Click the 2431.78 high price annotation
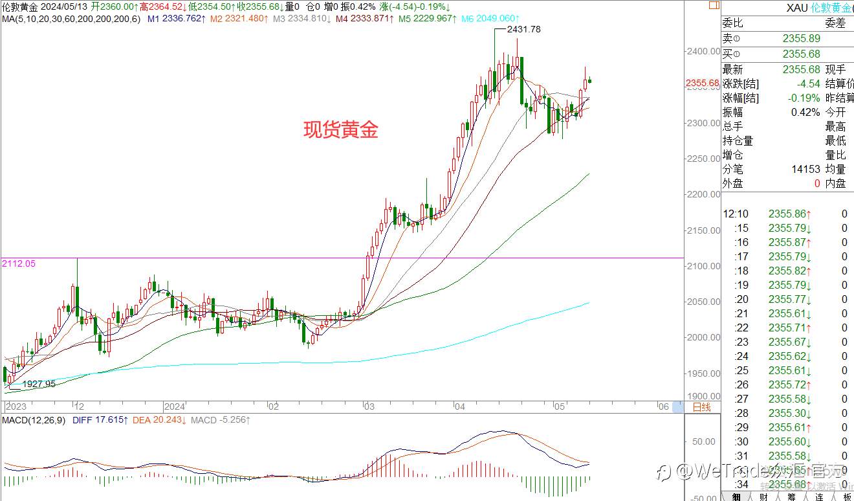Image resolution: width=854 pixels, height=501 pixels. [x=525, y=29]
